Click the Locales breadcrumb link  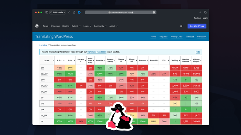click(x=43, y=45)
